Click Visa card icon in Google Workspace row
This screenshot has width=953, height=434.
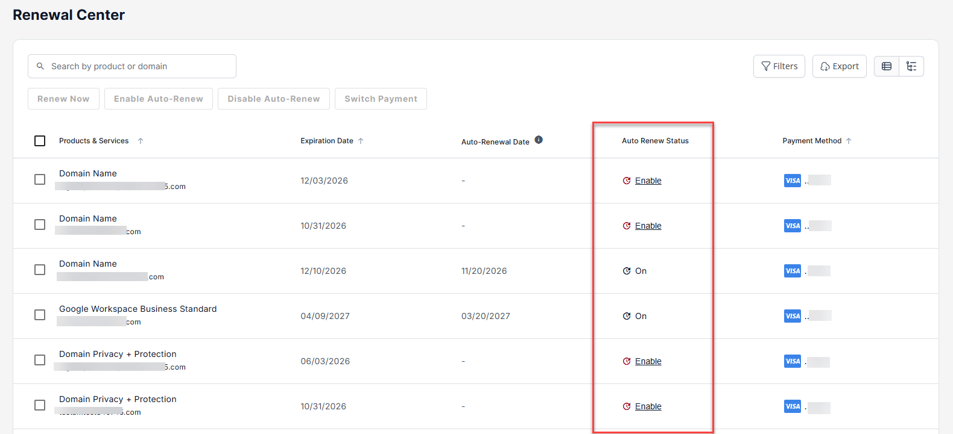(x=793, y=316)
